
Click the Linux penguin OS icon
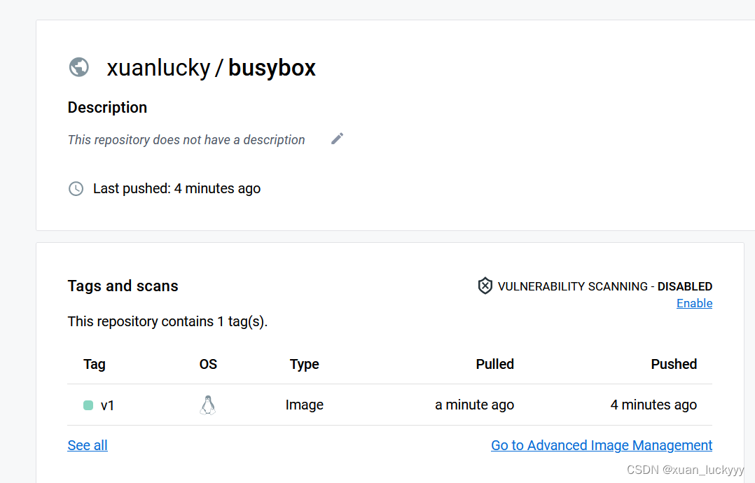coord(207,405)
